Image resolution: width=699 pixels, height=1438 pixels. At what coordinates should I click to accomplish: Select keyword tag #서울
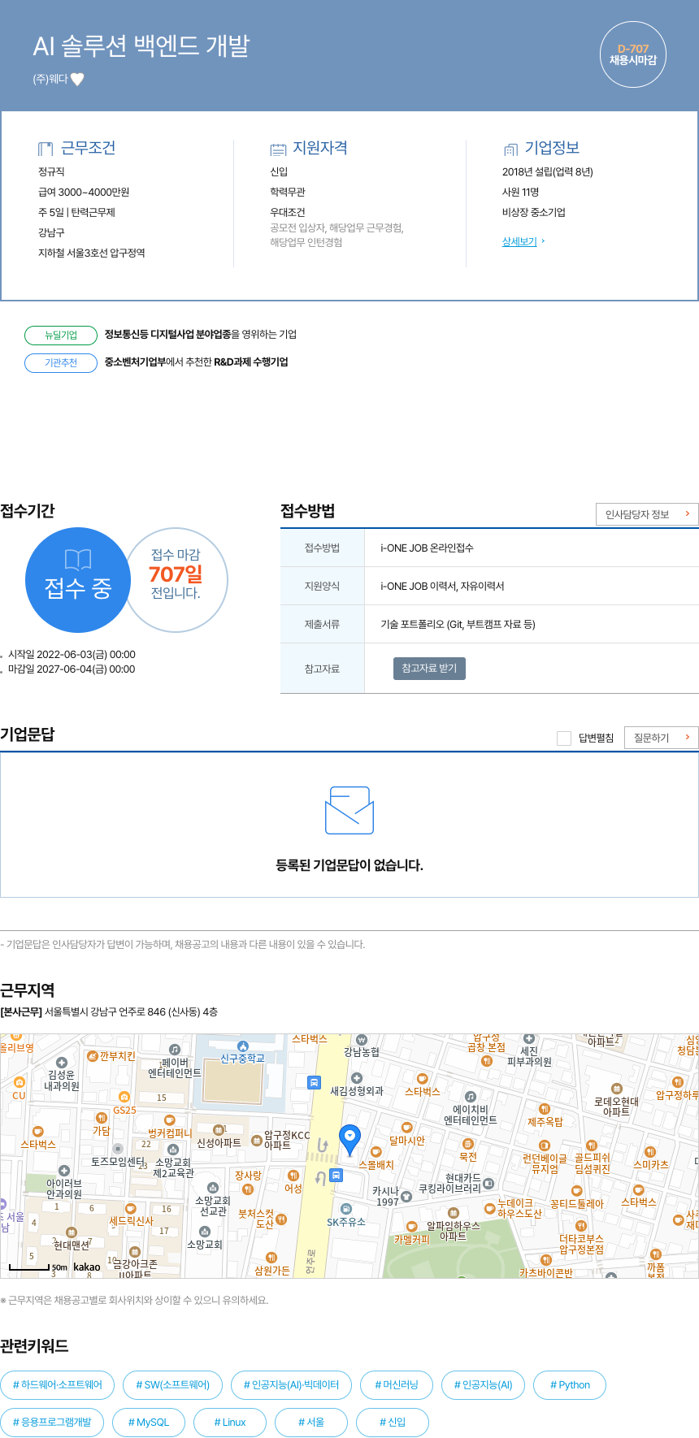311,1422
